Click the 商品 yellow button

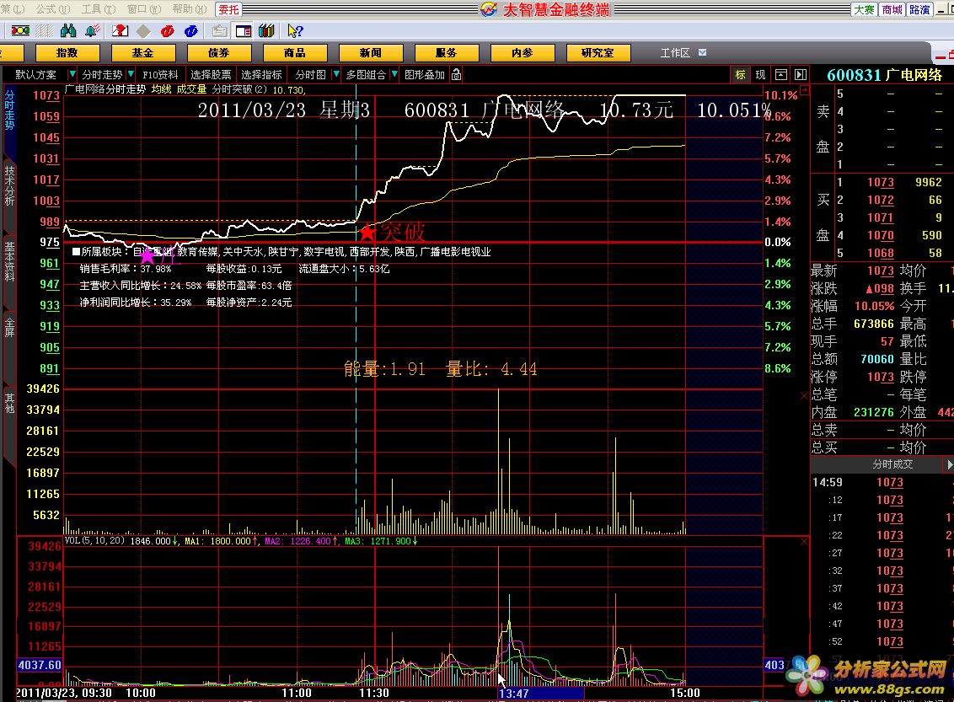[x=294, y=53]
